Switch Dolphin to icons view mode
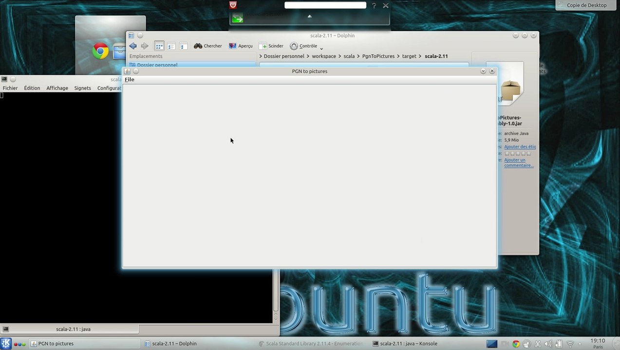This screenshot has height=350, width=620. [x=159, y=46]
